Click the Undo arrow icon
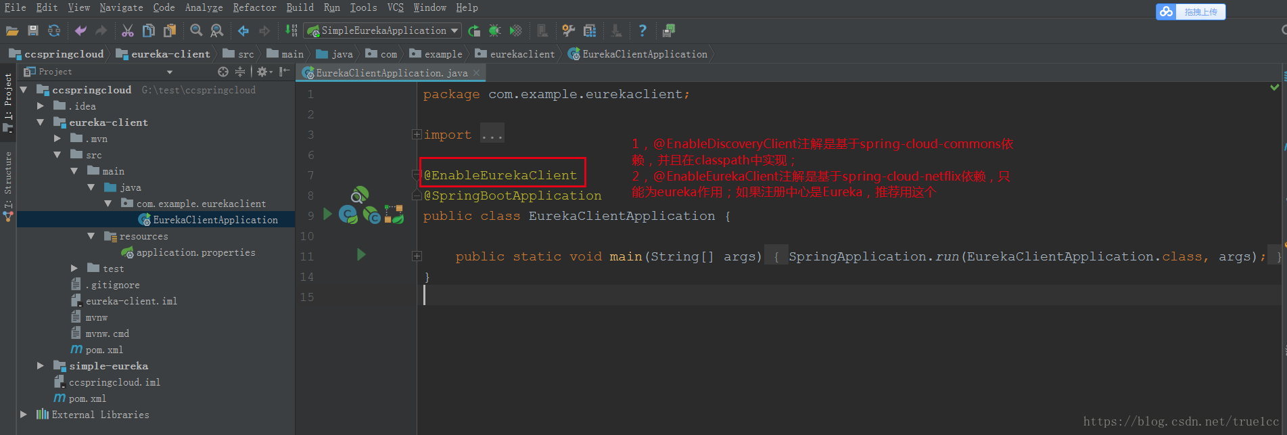Viewport: 1287px width, 435px height. pyautogui.click(x=80, y=30)
